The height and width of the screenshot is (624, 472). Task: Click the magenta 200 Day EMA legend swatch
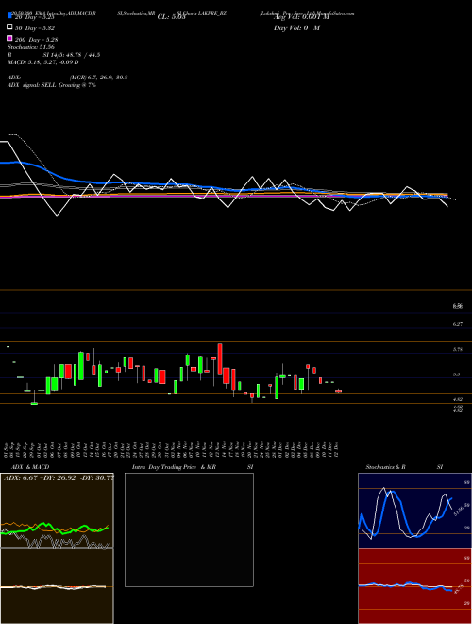point(9,38)
